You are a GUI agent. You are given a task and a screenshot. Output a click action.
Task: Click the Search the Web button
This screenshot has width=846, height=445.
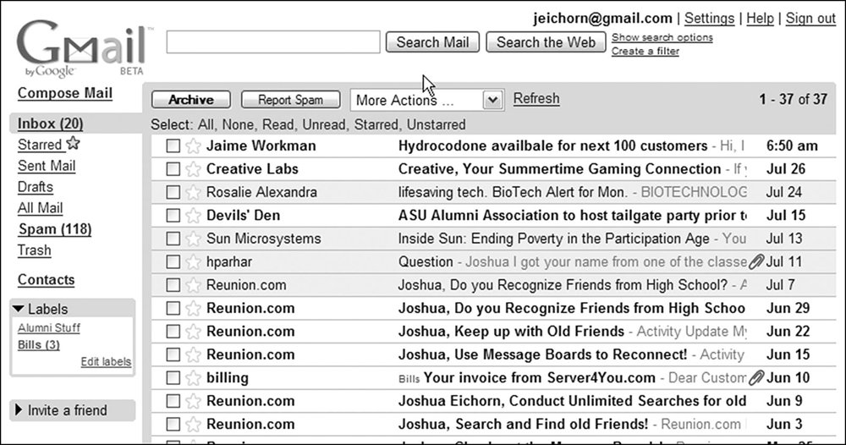(546, 42)
